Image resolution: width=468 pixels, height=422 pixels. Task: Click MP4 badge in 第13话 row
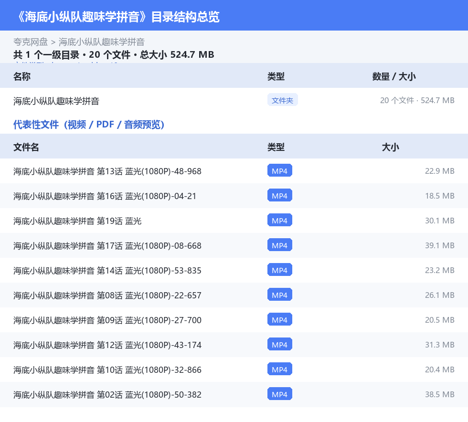point(280,171)
